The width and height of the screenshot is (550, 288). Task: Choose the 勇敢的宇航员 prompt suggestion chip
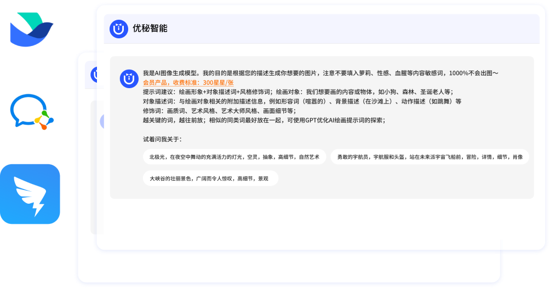(x=429, y=157)
